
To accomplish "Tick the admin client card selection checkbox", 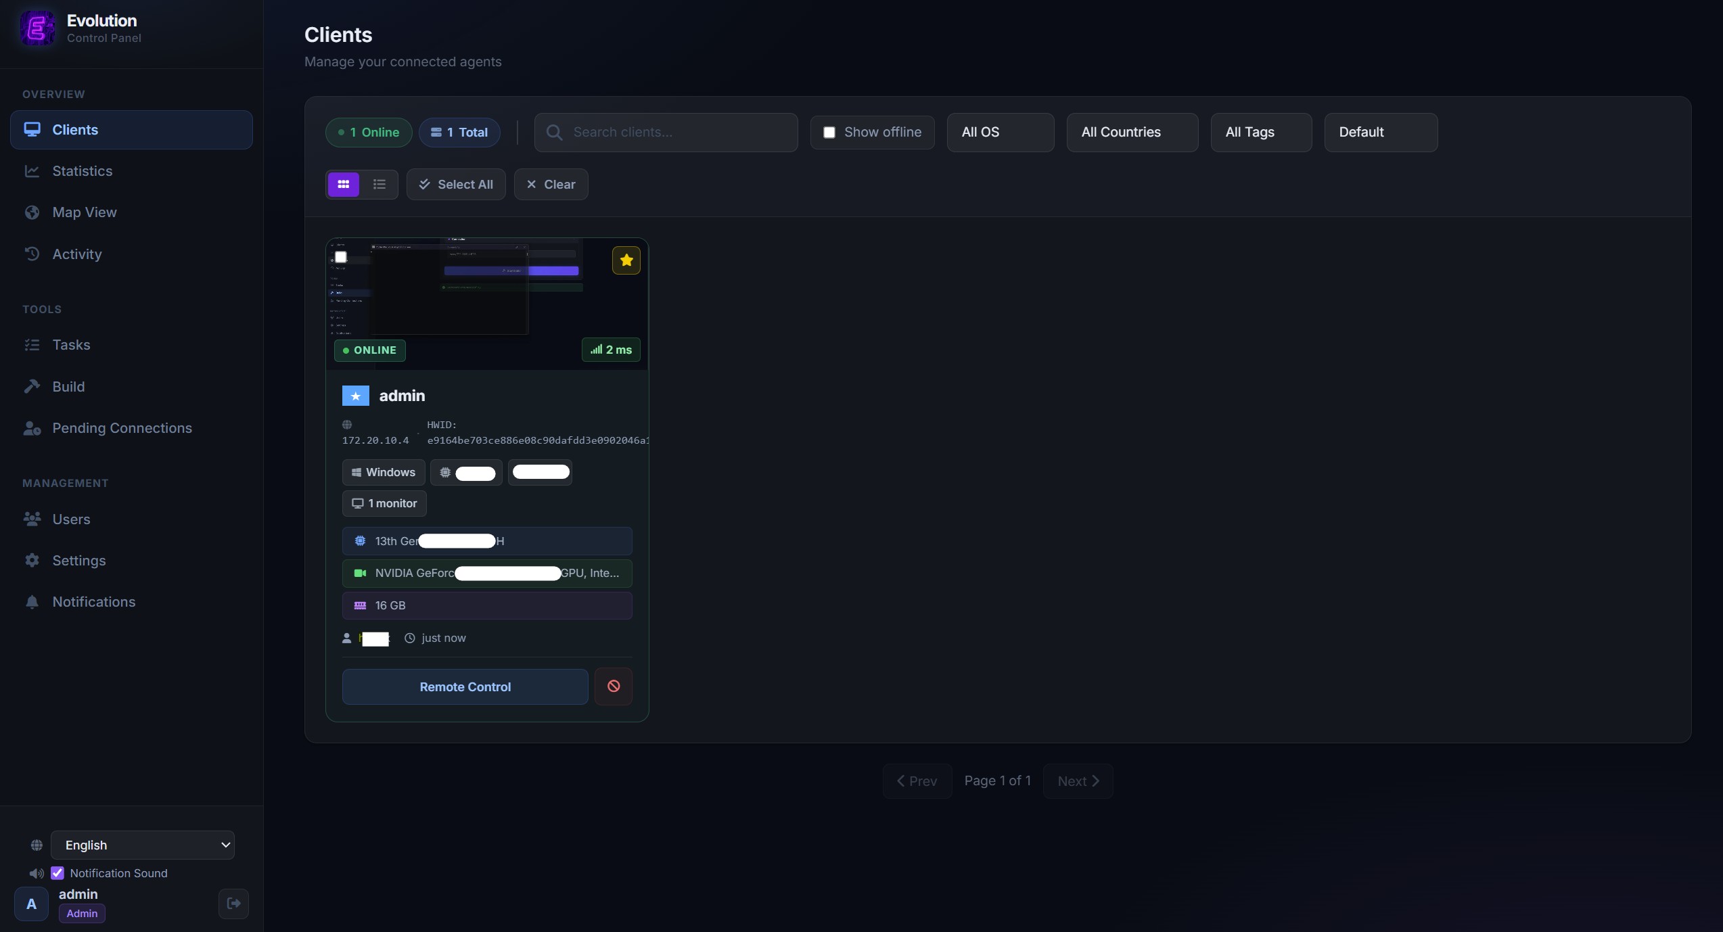I will click(x=341, y=257).
